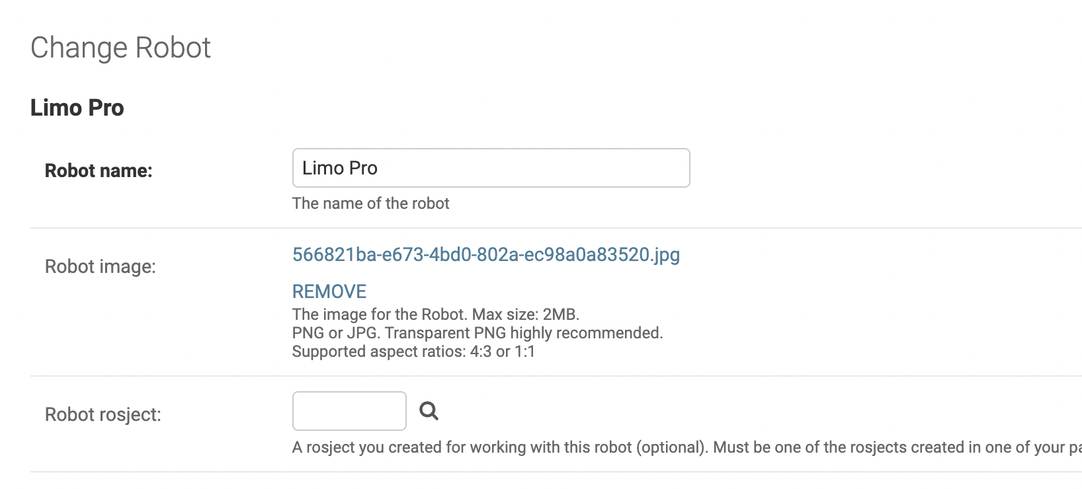Click the 'Max size: 2MB' help line
This screenshot has width=1082, height=489.
pos(436,314)
